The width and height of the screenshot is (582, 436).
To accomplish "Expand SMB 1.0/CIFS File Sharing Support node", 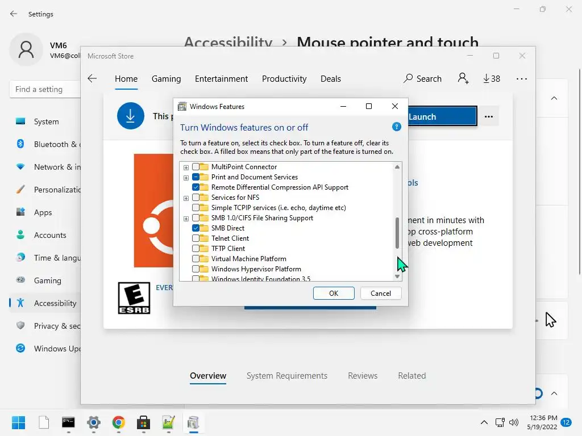I will 186,219.
